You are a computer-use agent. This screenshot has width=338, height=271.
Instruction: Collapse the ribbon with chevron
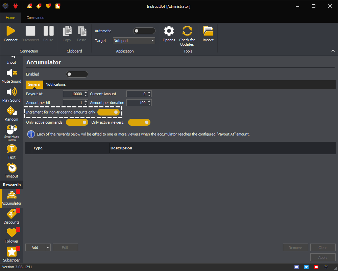click(333, 51)
